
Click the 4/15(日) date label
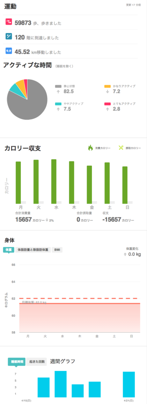click(x=26, y=401)
